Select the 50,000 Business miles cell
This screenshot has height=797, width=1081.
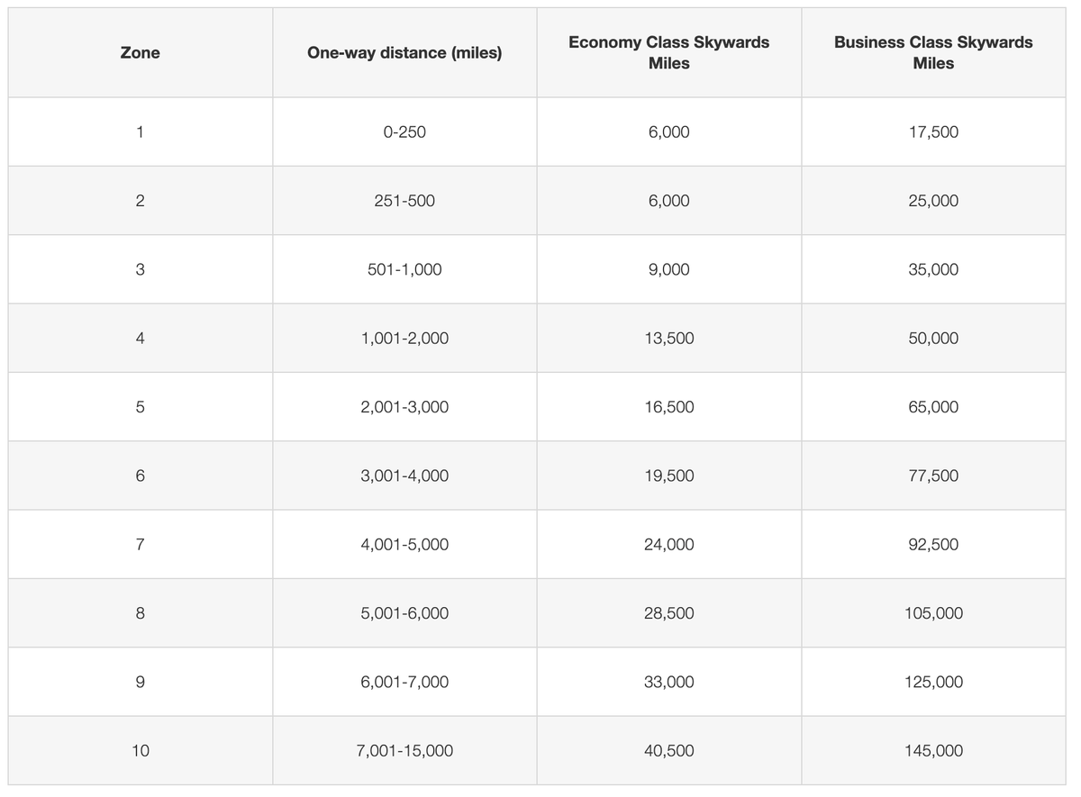pos(933,339)
